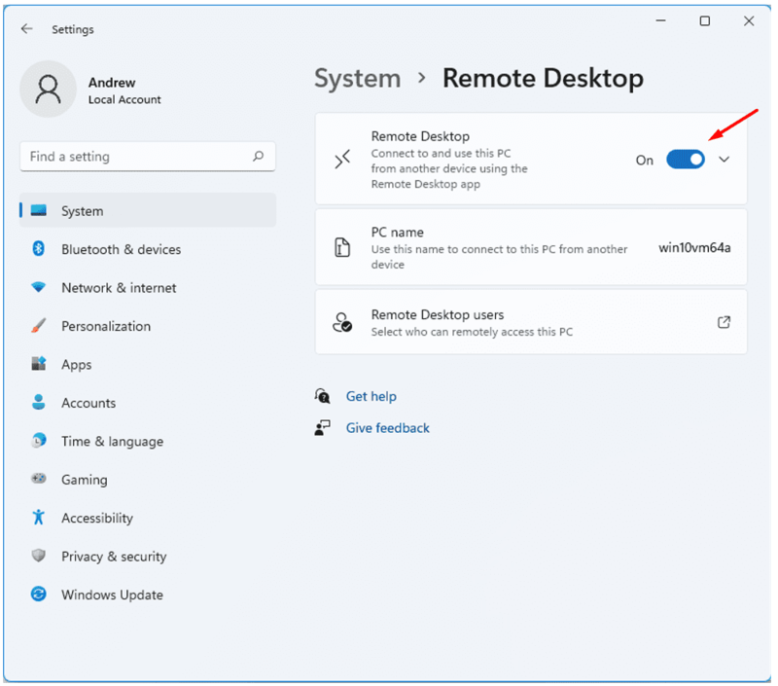778x686 pixels.
Task: Click the Privacy shield icon
Action: [39, 556]
